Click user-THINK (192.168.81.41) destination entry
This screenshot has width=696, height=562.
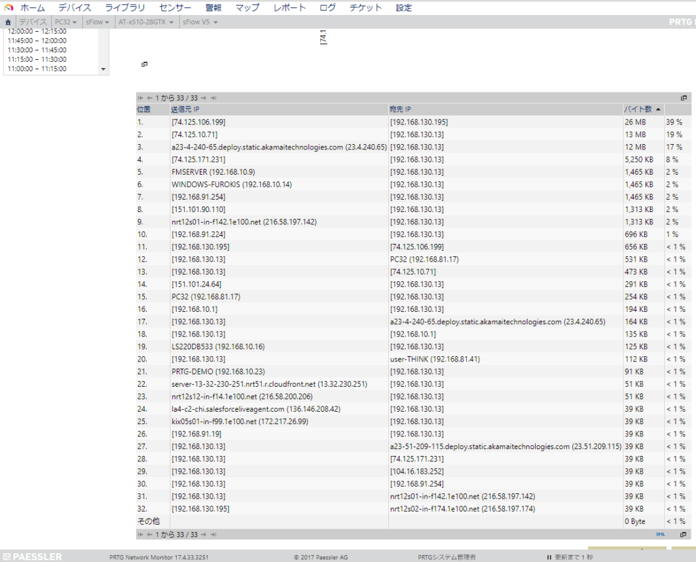[435, 359]
